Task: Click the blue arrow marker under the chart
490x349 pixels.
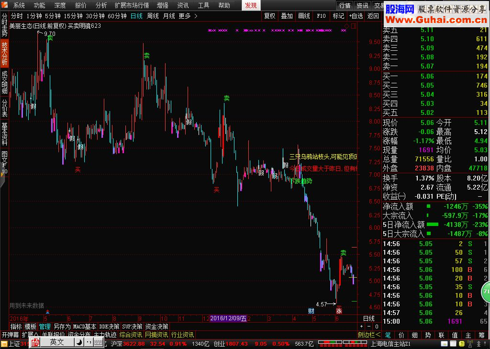Action: pos(47,312)
